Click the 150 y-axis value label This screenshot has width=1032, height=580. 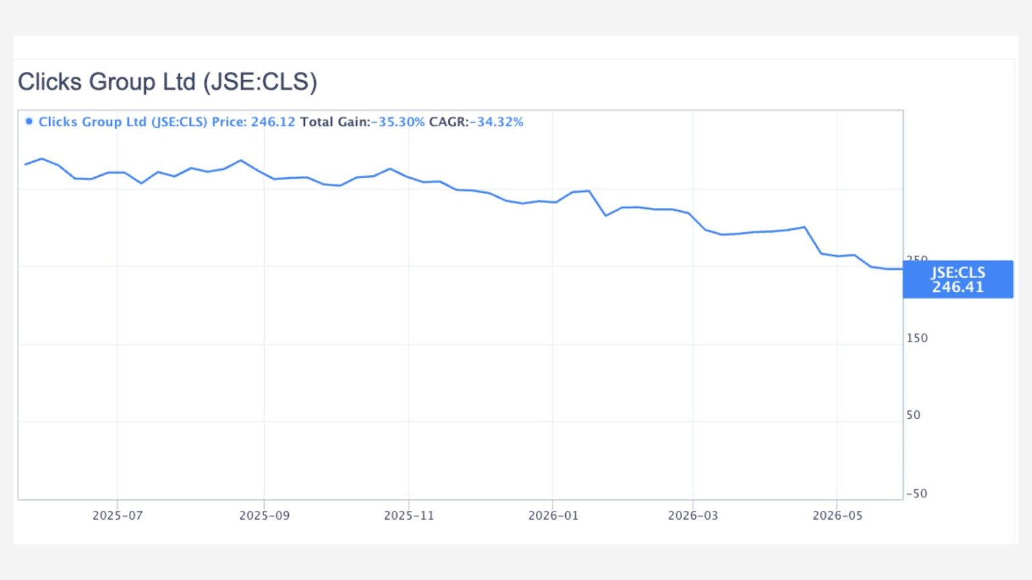(917, 338)
